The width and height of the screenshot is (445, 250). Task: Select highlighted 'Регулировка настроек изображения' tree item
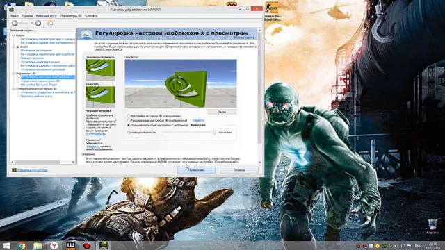pos(48,77)
